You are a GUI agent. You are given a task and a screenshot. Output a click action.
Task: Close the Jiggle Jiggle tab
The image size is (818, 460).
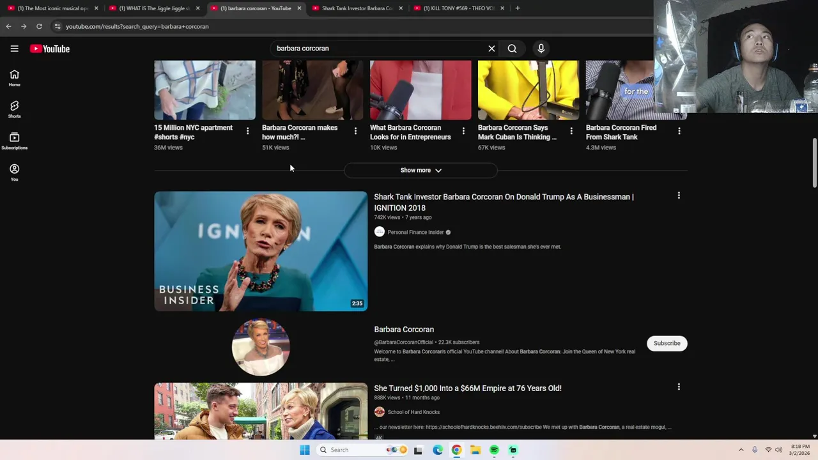click(x=197, y=8)
